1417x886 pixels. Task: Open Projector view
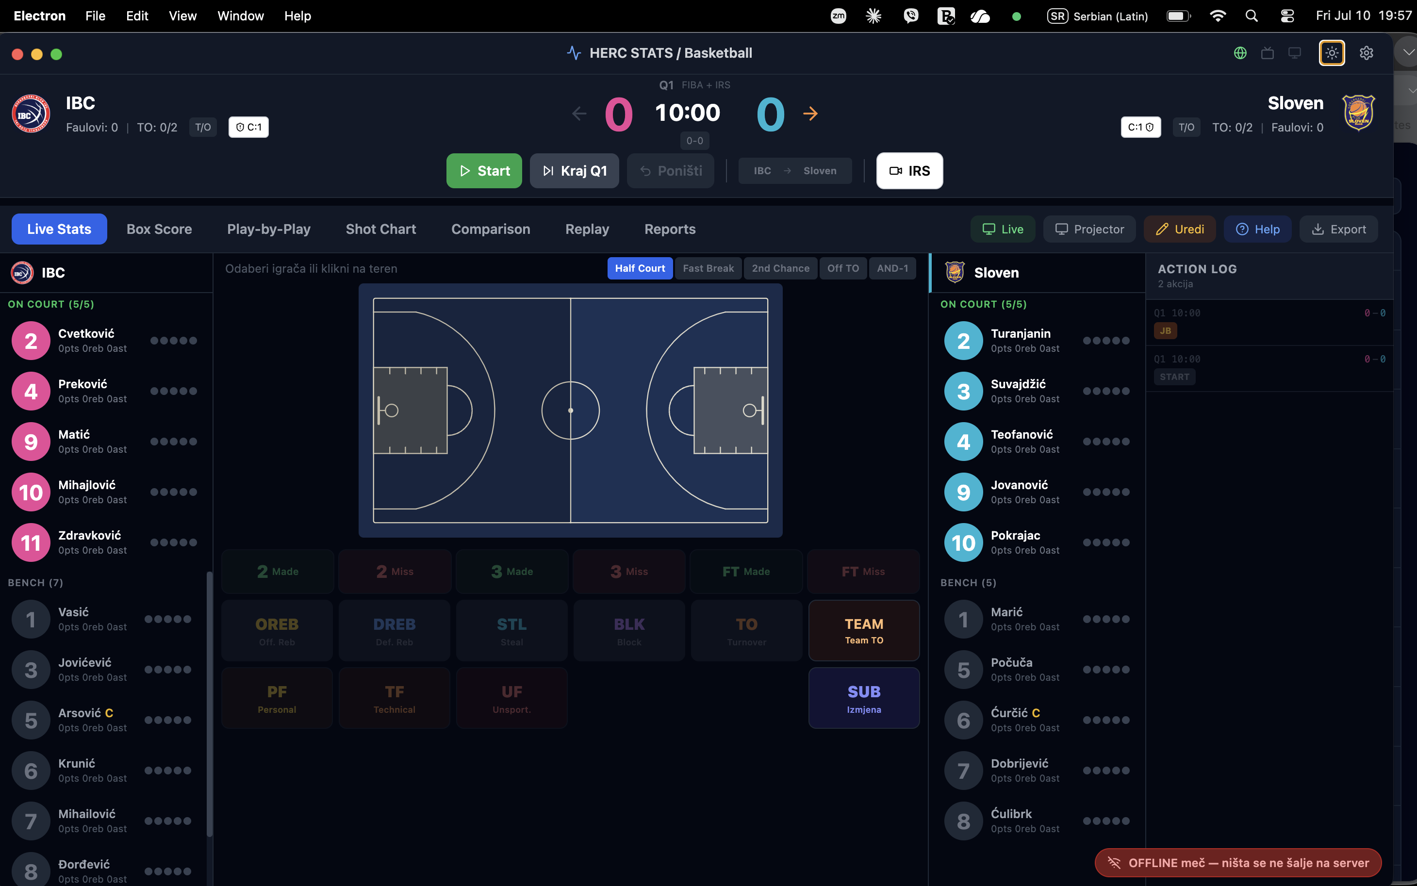pyautogui.click(x=1089, y=229)
